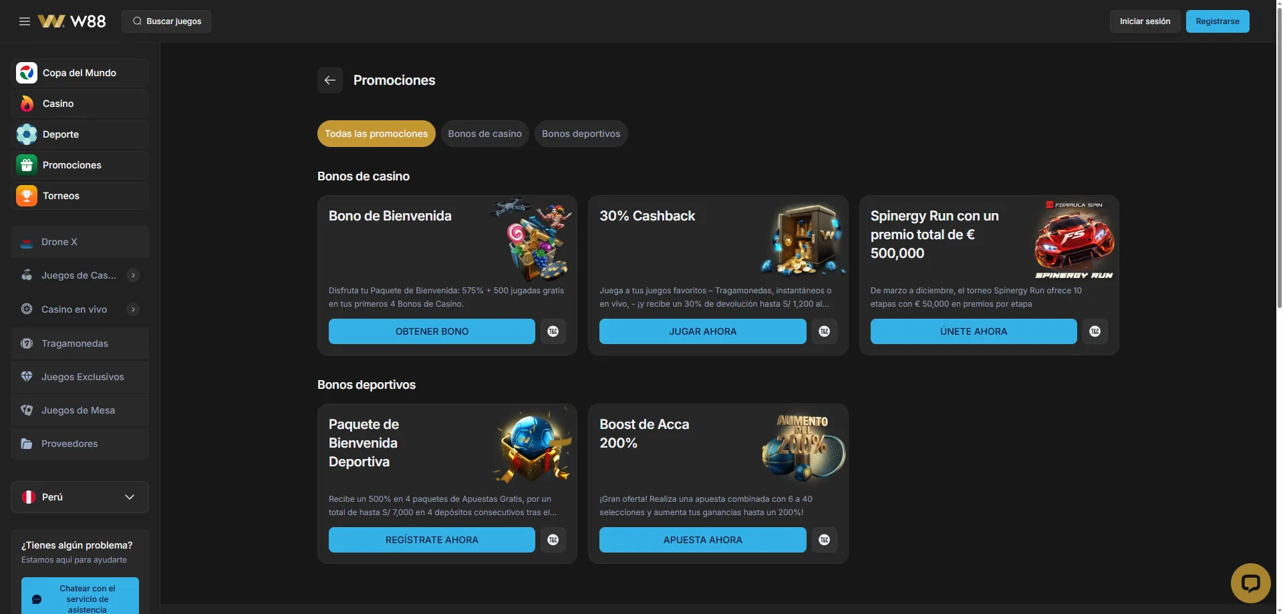Open T&C for Bono de Bienvenida

coord(553,331)
